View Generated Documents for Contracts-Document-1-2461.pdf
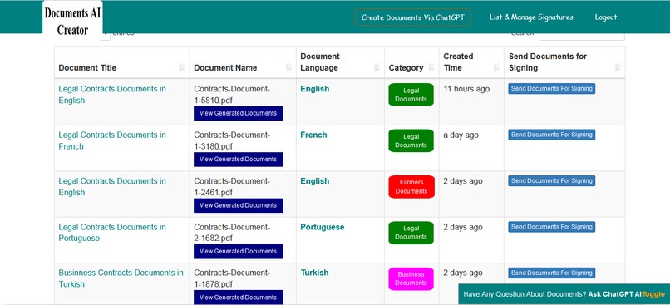 click(x=238, y=205)
